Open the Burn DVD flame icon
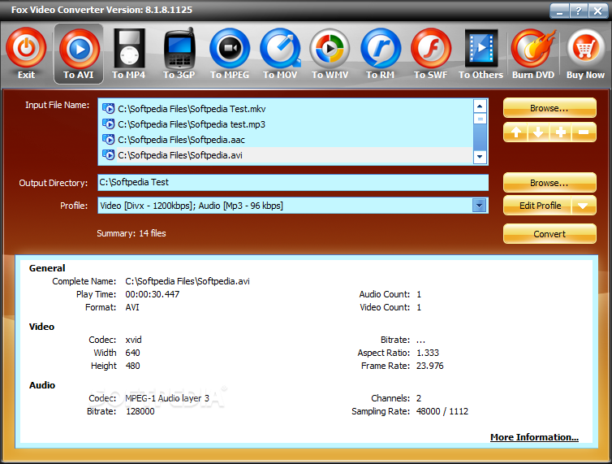Screen dimensions: 612x464 pos(533,48)
